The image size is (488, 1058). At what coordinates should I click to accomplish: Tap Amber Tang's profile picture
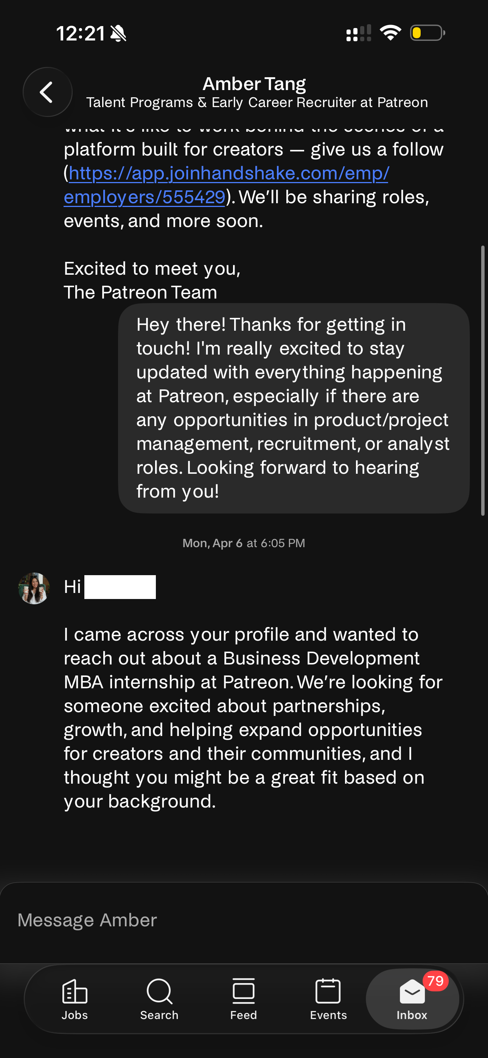pos(34,588)
